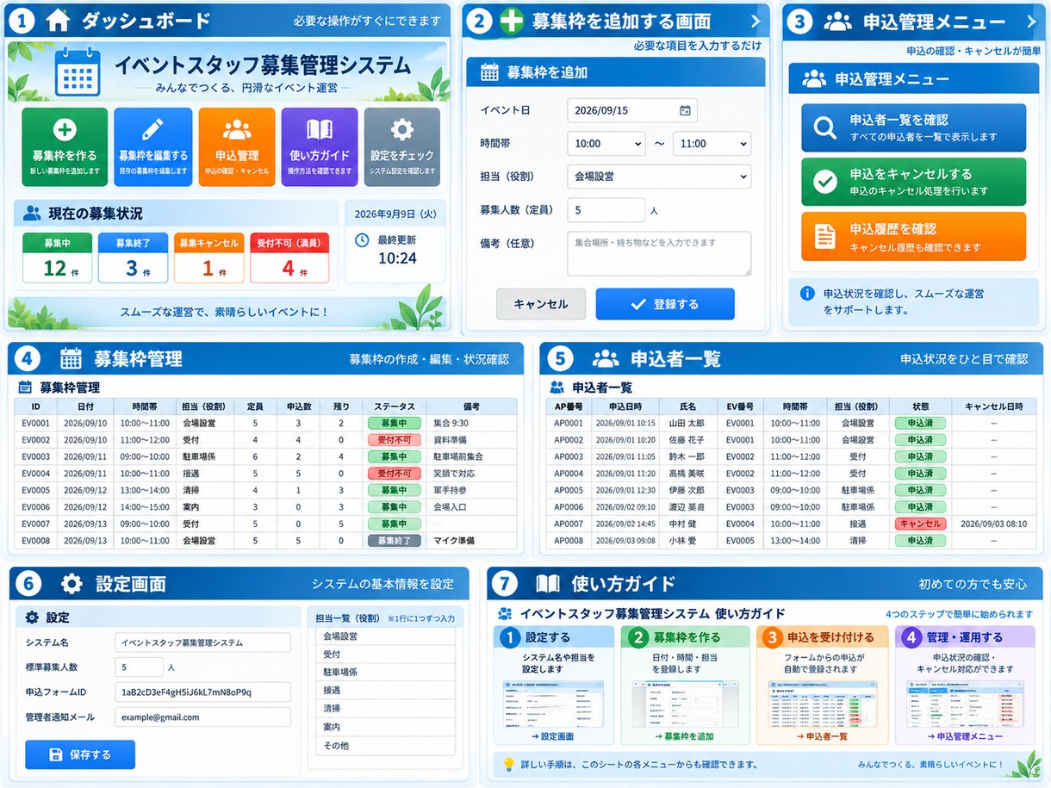Click the magnifier icon on 申込者一覧を確認
This screenshot has height=788, width=1051.
point(825,128)
